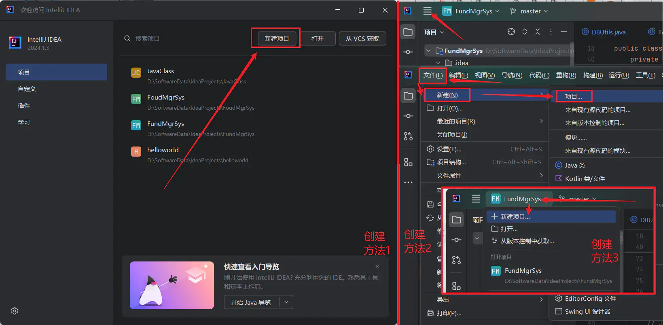Screen dimensions: 663x325
Task: Expand the 导出 submenu
Action: click(485, 300)
